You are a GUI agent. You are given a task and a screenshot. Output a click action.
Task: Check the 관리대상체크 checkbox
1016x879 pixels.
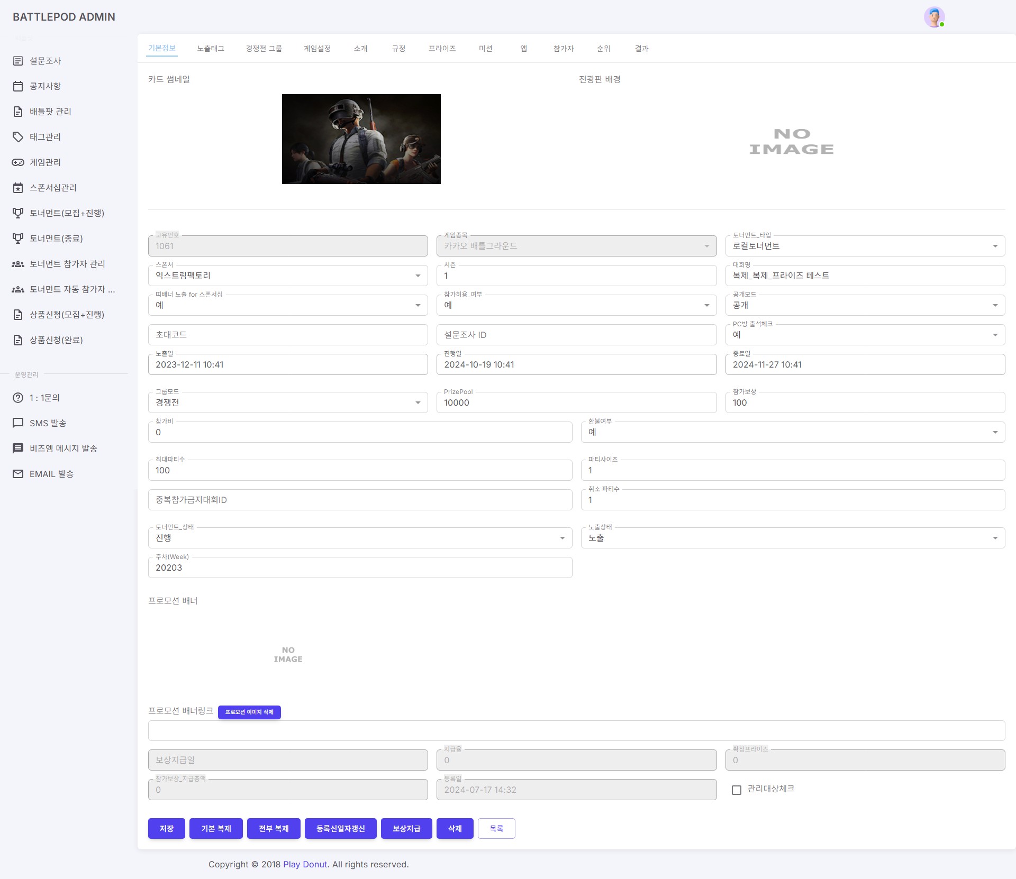737,790
